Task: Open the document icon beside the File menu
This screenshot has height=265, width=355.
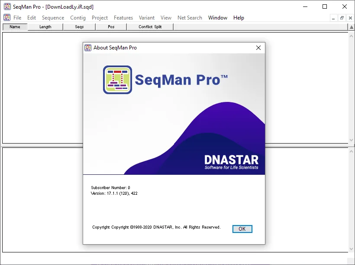Action: tap(7, 17)
